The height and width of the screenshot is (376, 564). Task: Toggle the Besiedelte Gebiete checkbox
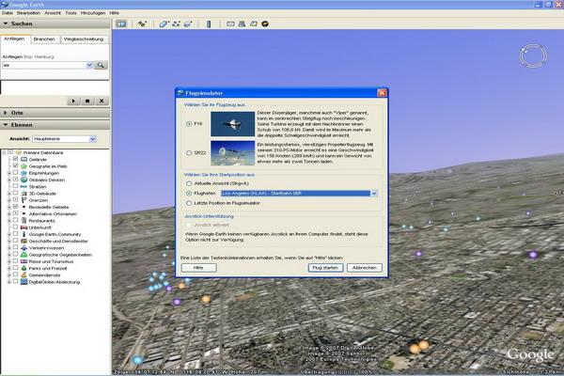pyautogui.click(x=15, y=207)
